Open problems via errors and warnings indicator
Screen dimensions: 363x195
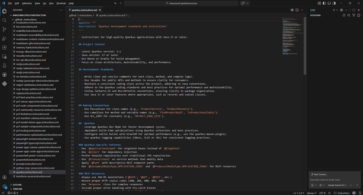coord(13,193)
